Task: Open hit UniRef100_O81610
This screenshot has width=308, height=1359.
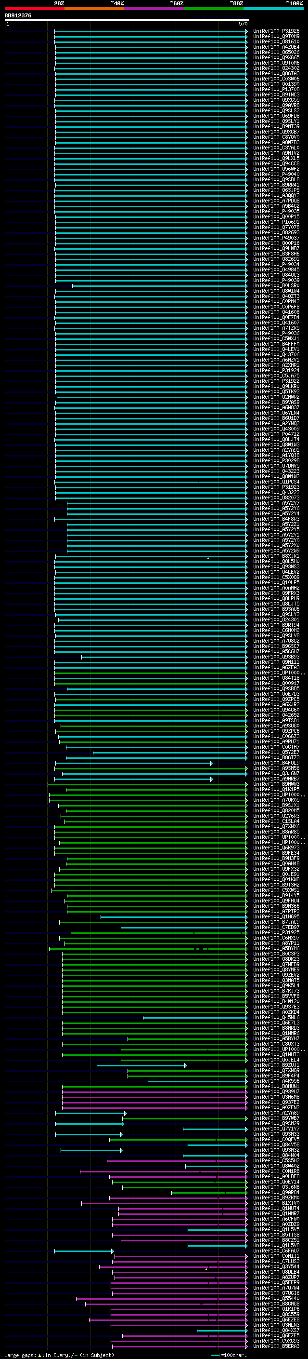Action: tap(276, 41)
